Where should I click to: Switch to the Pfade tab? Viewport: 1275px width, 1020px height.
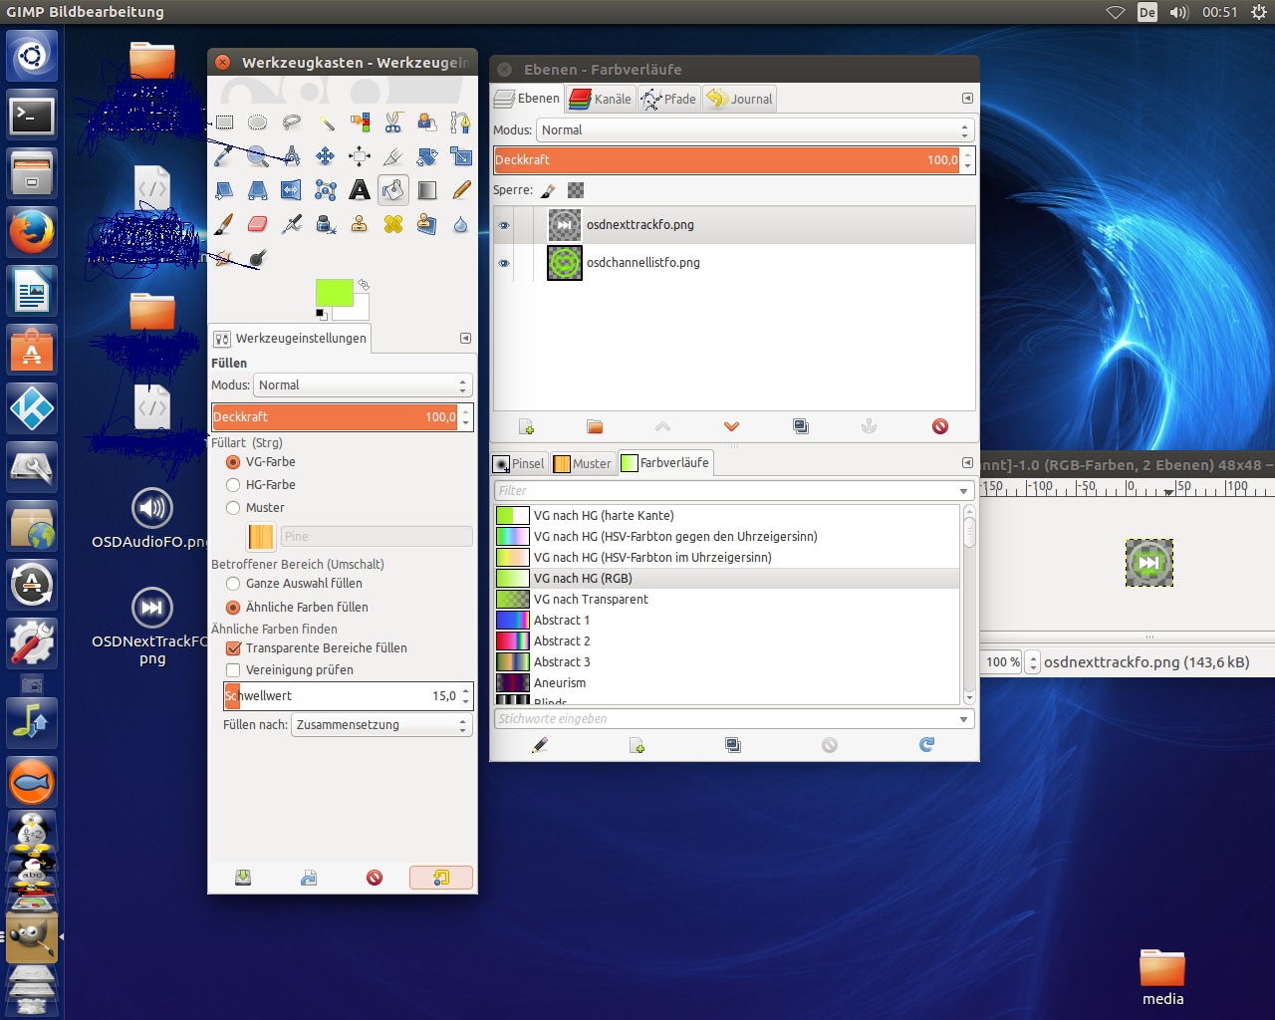(x=668, y=99)
